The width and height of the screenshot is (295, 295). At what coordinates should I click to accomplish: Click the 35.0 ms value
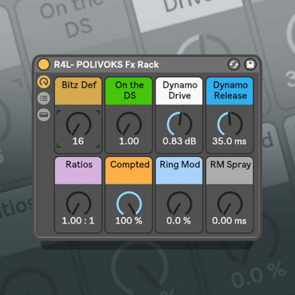pyautogui.click(x=229, y=141)
